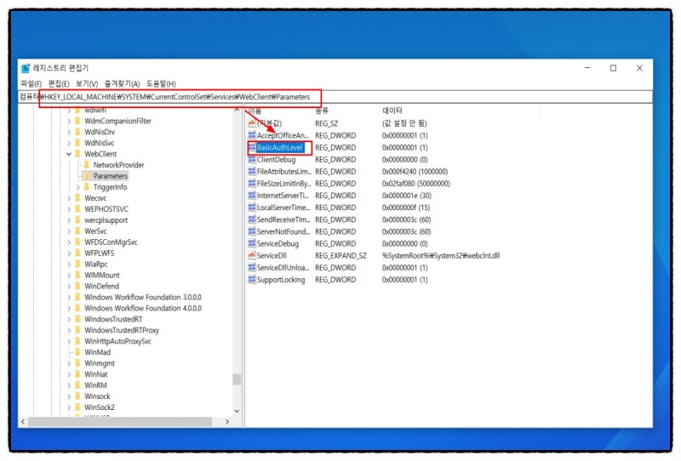Screen dimensions: 681x461
Task: Collapse the WebClient tree node
Action: point(69,154)
